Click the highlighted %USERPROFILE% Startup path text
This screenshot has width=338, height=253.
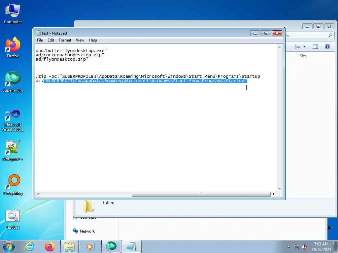point(145,81)
